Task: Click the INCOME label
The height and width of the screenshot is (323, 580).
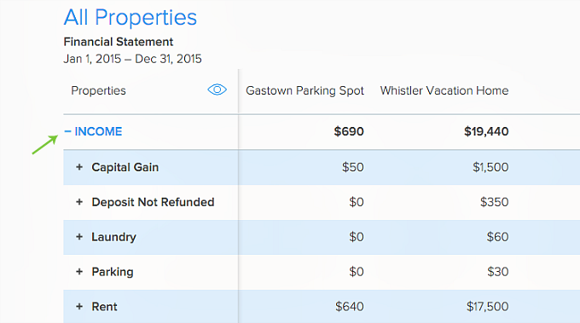Action: click(x=98, y=131)
